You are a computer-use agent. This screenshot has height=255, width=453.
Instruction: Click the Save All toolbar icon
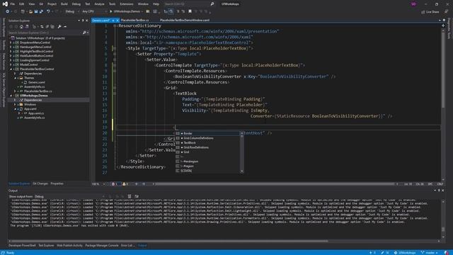[41, 11]
